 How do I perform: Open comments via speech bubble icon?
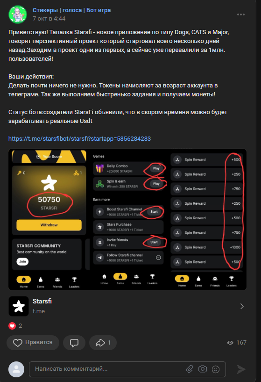click(74, 343)
